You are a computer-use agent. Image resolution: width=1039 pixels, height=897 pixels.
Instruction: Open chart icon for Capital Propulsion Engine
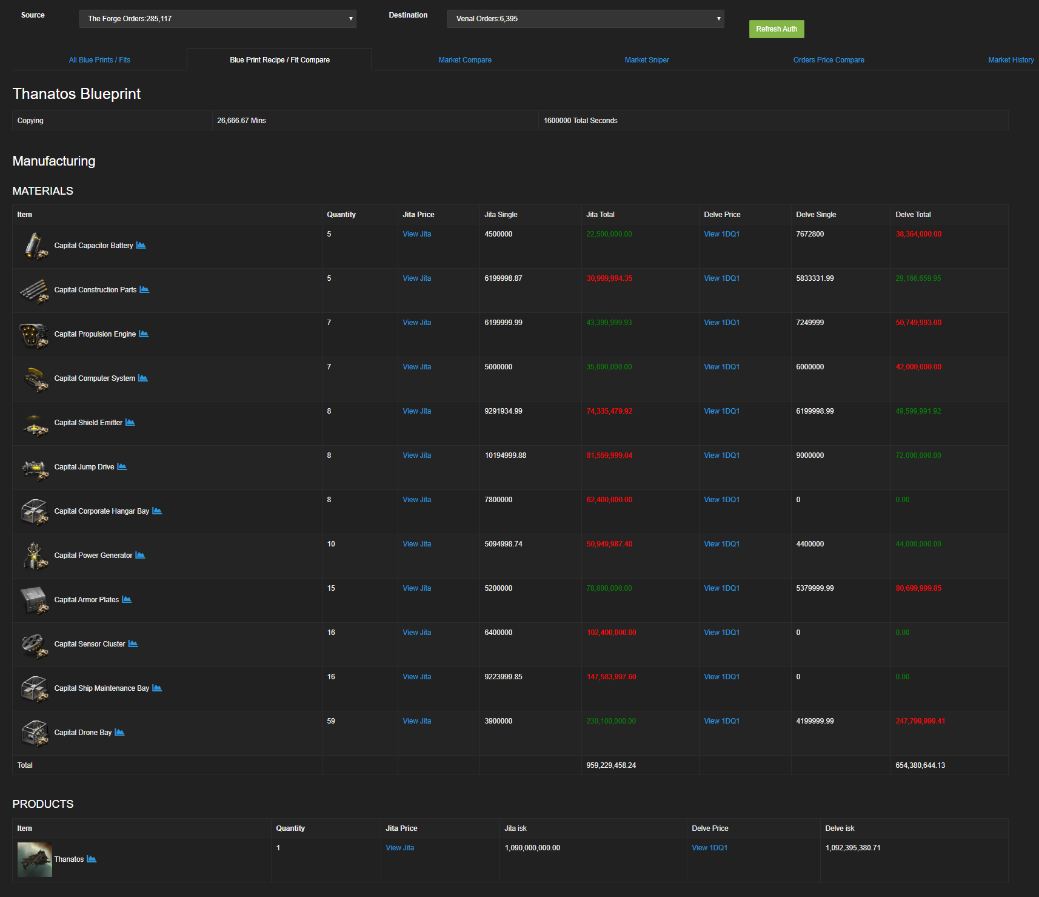point(144,334)
